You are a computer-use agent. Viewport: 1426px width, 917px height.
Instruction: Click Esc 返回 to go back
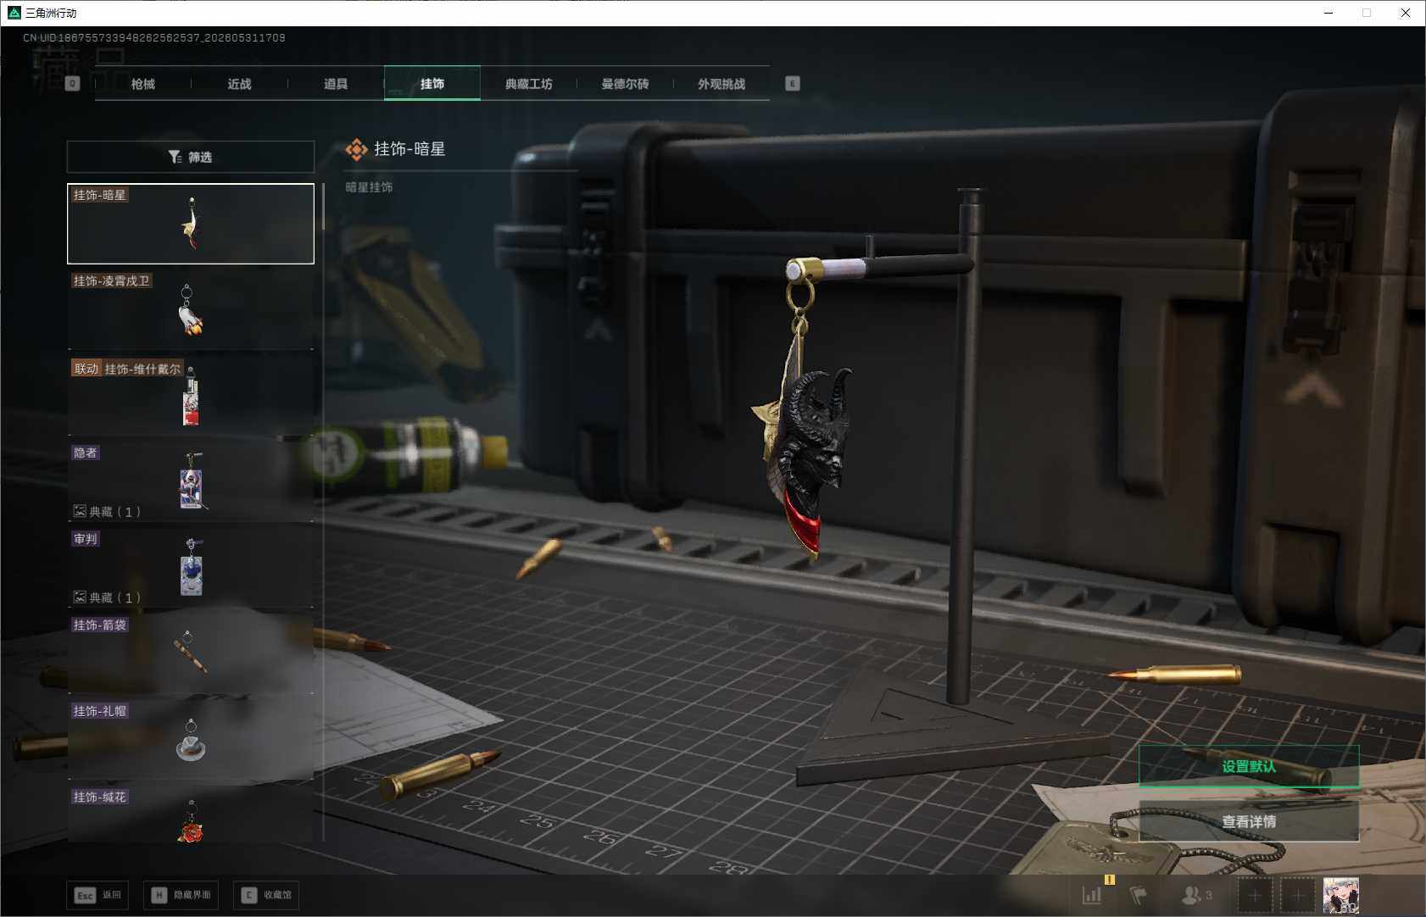[97, 895]
